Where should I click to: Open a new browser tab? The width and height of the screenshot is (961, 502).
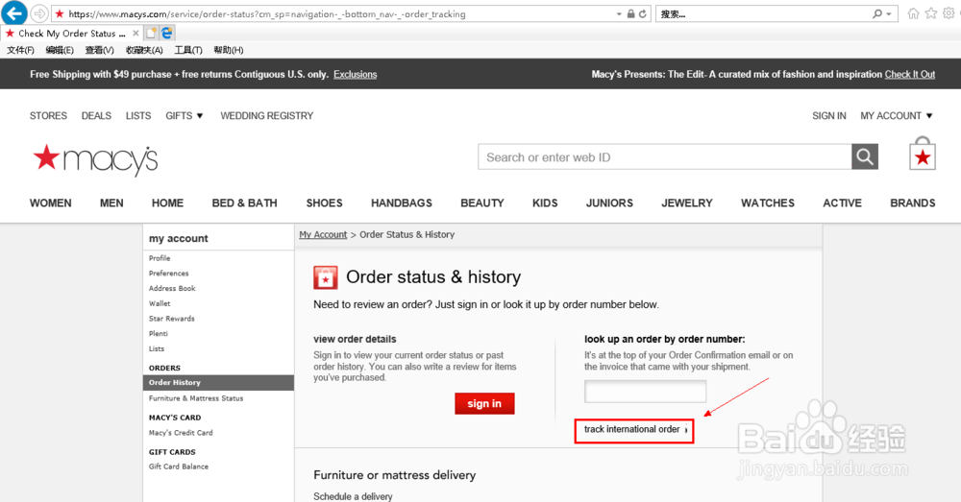151,33
